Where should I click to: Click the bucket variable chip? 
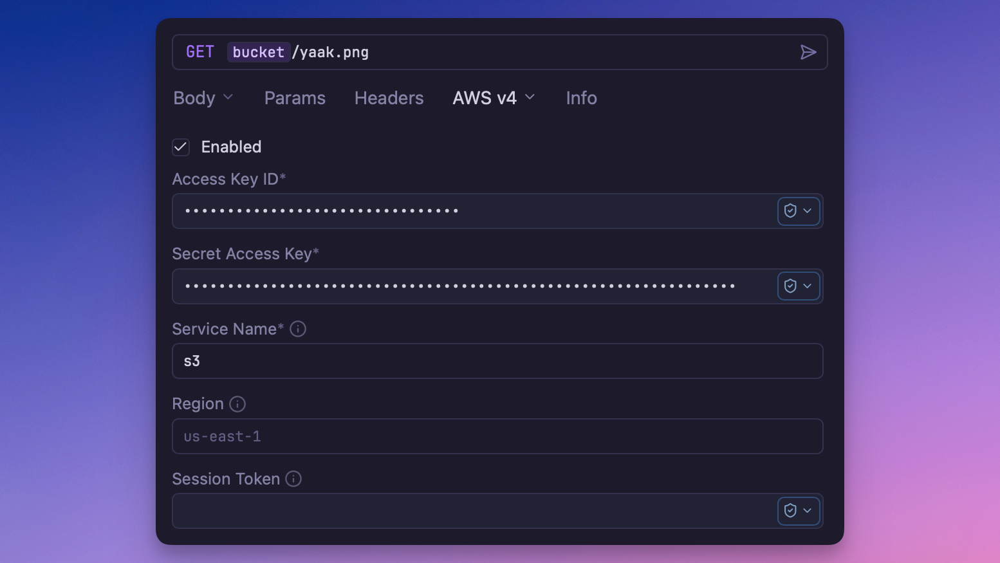tap(258, 52)
